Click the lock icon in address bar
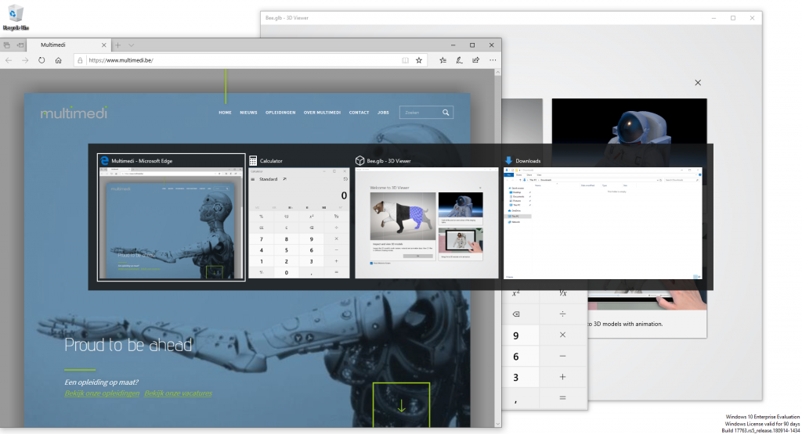Screen dimensions: 802x434 80,60
